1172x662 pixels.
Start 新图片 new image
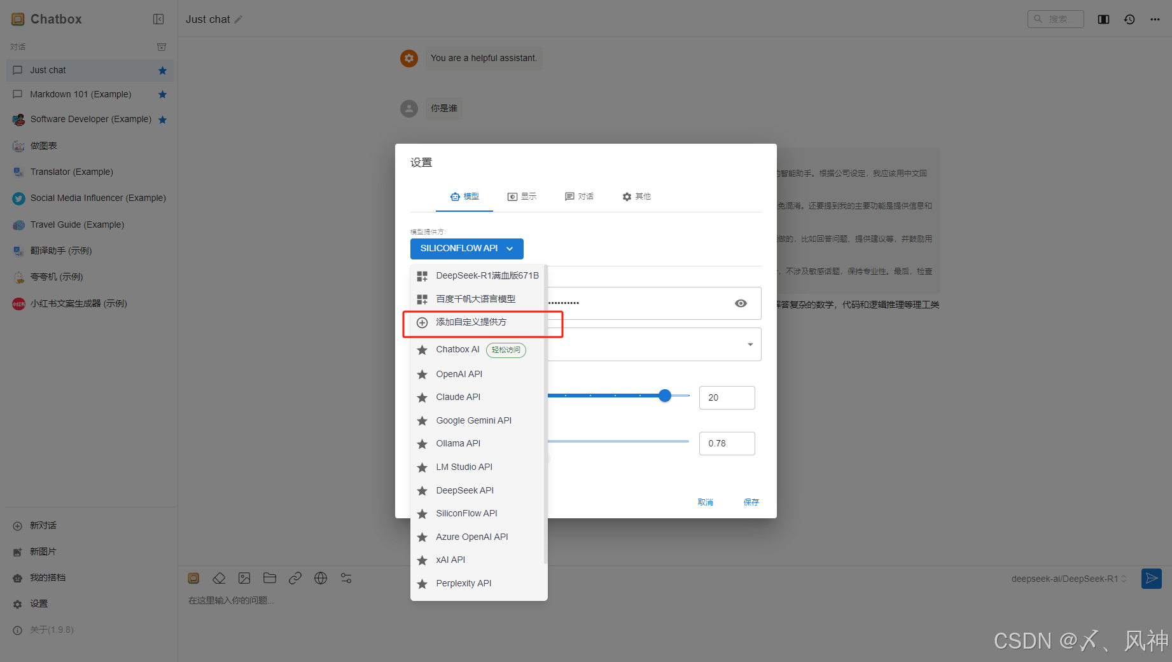[x=90, y=551]
